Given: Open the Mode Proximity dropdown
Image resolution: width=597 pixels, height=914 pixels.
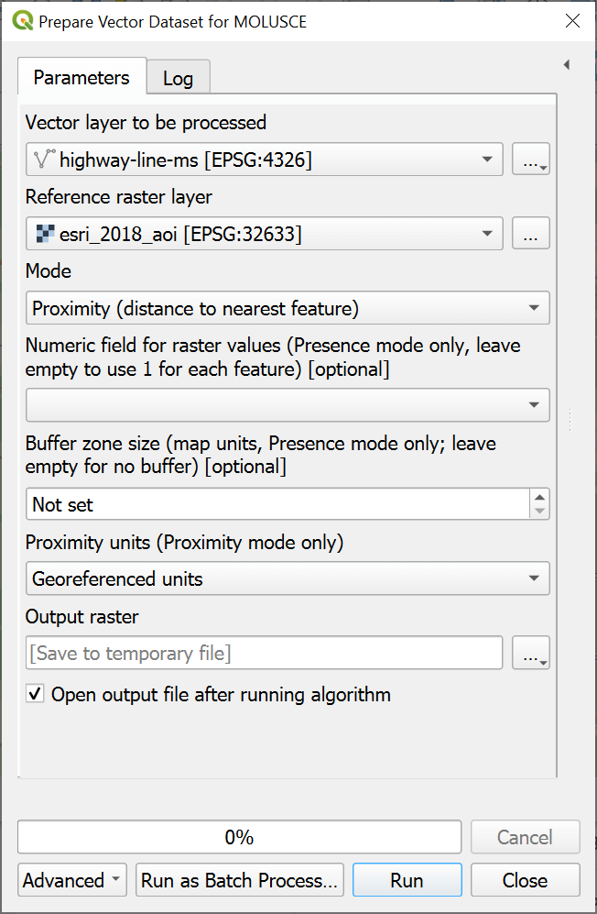Looking at the screenshot, I should 287,308.
